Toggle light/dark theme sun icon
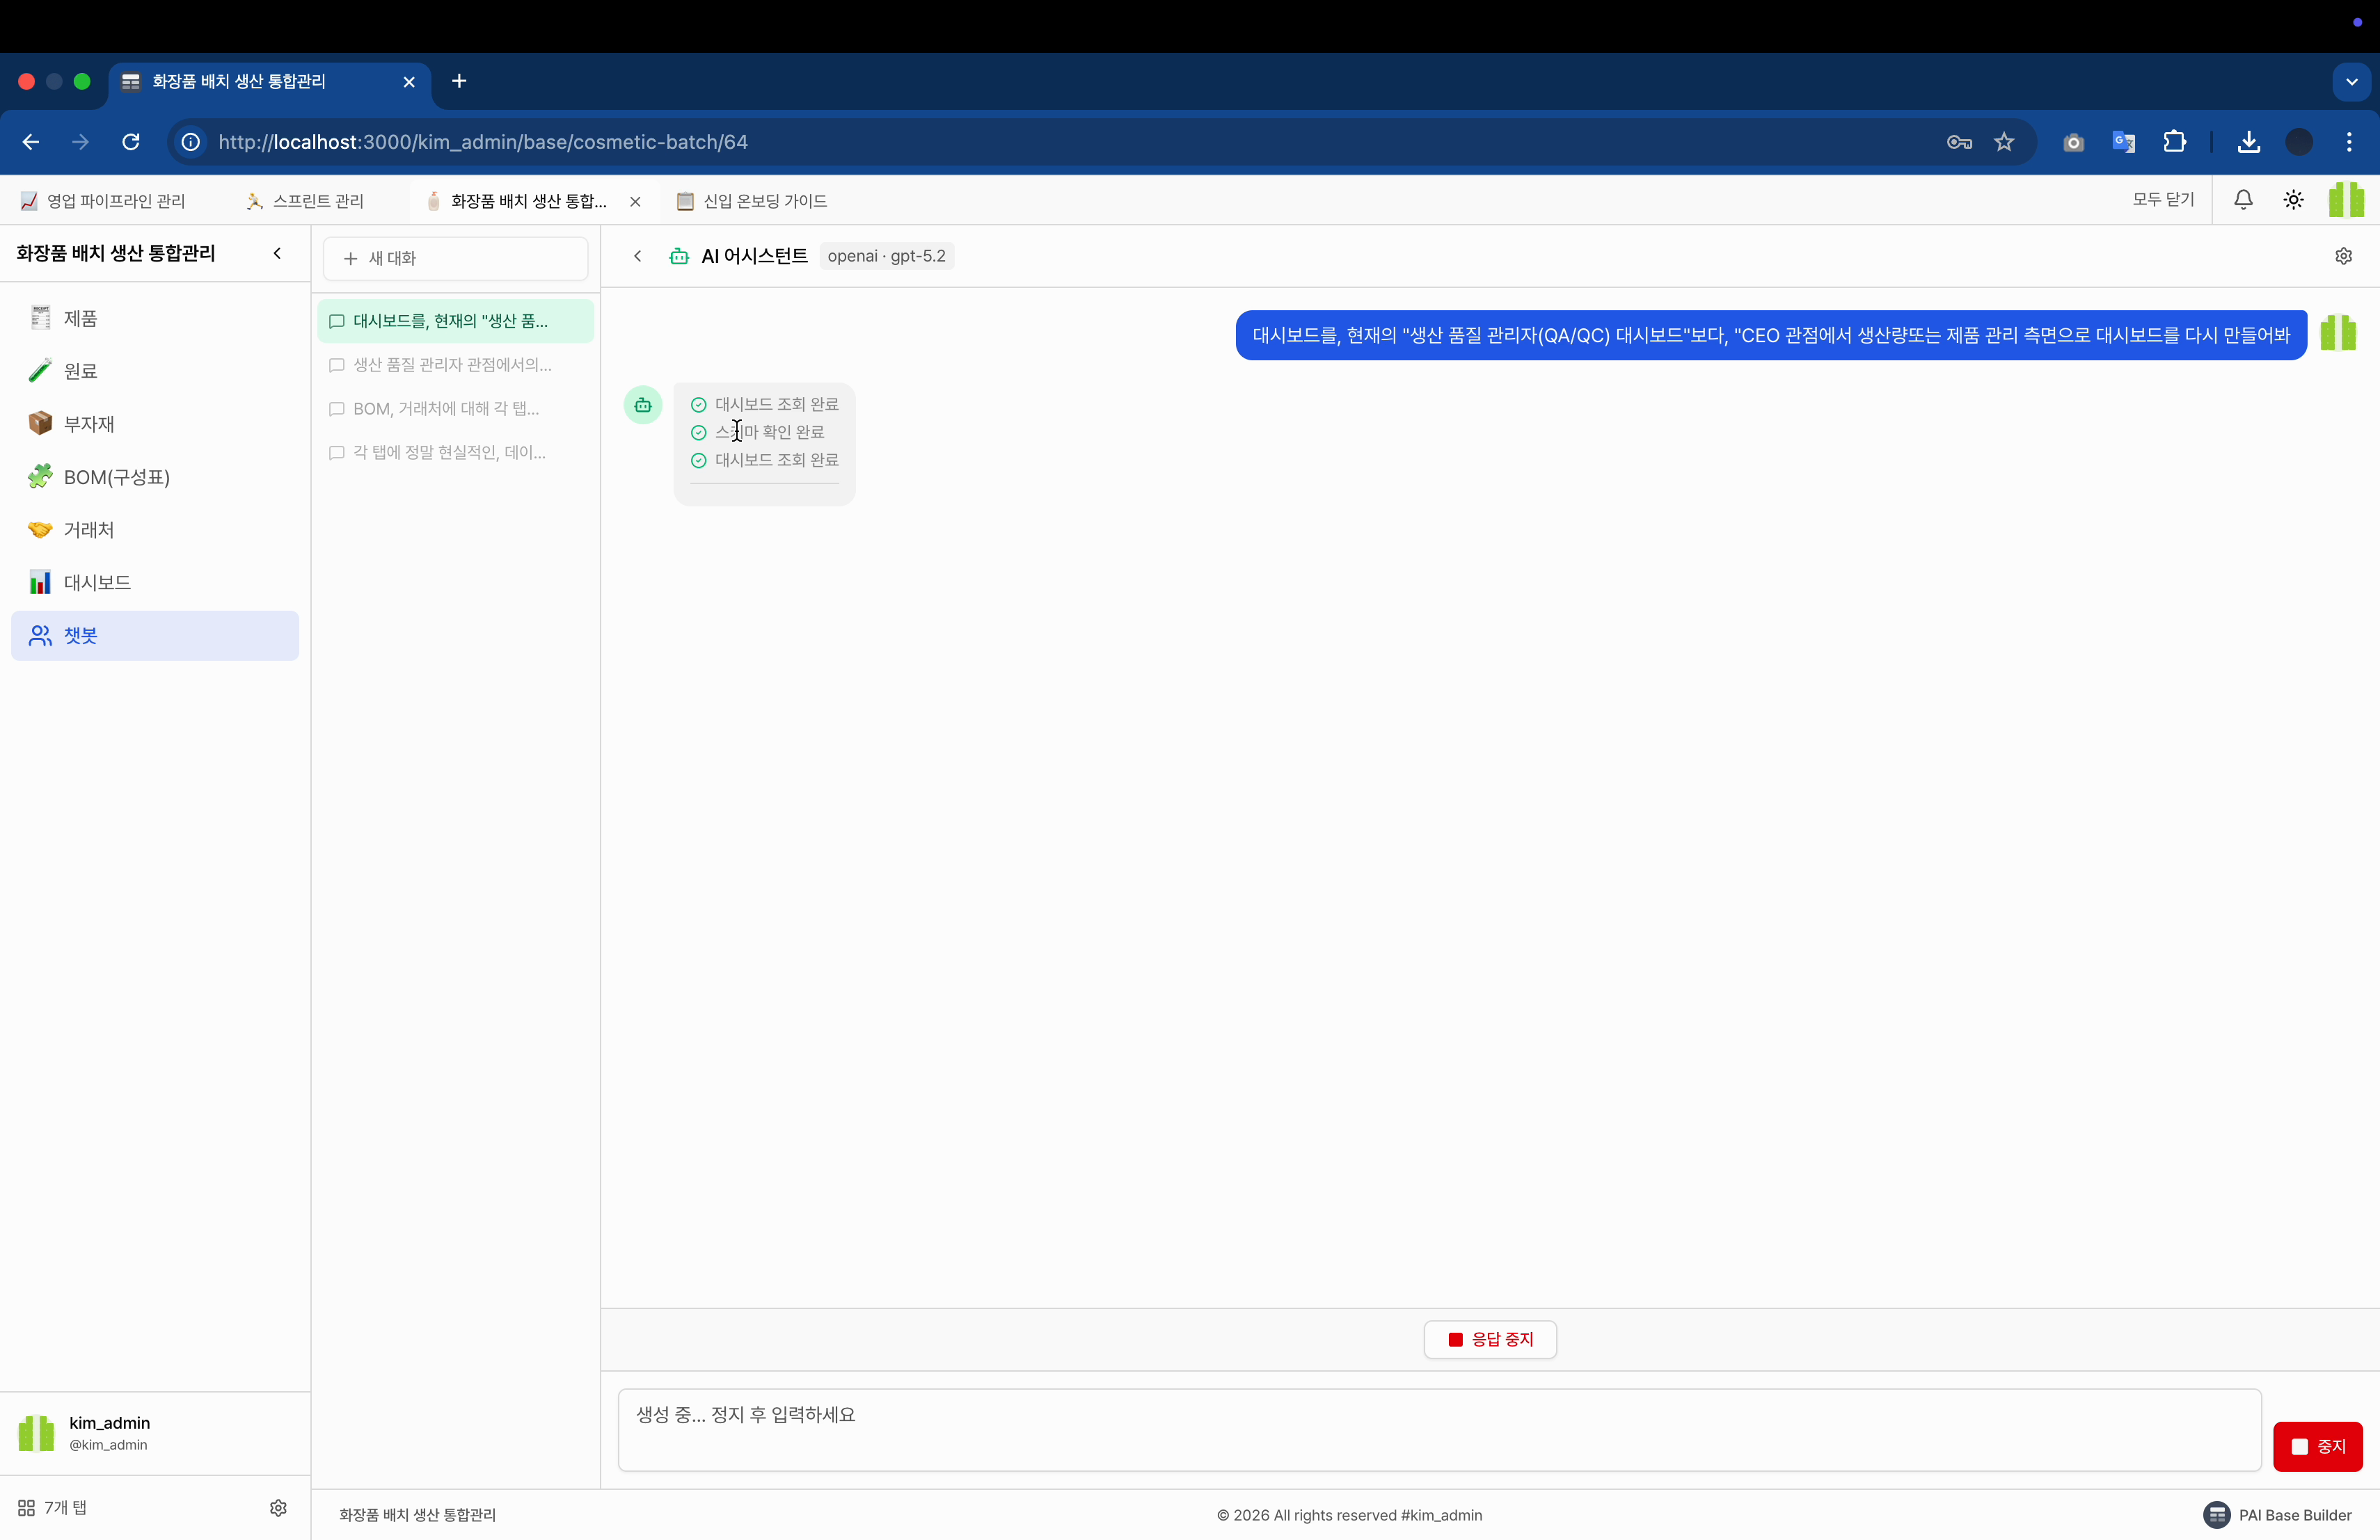The height and width of the screenshot is (1540, 2380). (x=2293, y=200)
